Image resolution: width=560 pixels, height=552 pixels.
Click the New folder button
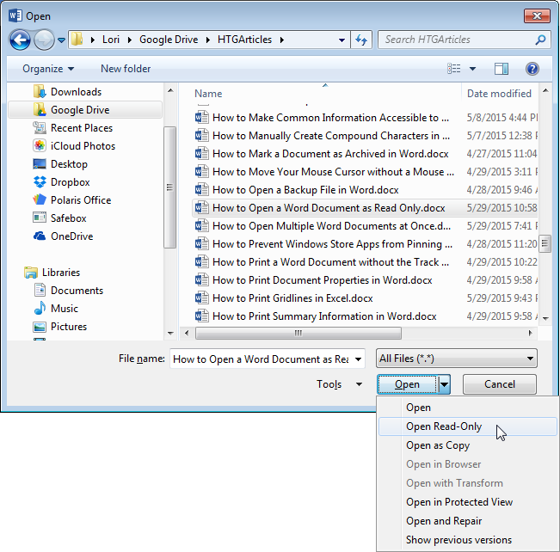point(126,69)
